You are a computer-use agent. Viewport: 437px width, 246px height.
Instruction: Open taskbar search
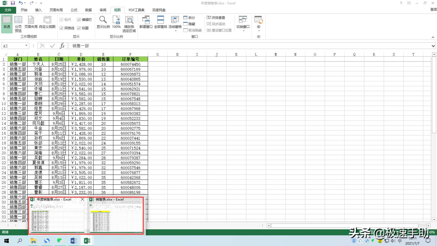tap(20, 241)
